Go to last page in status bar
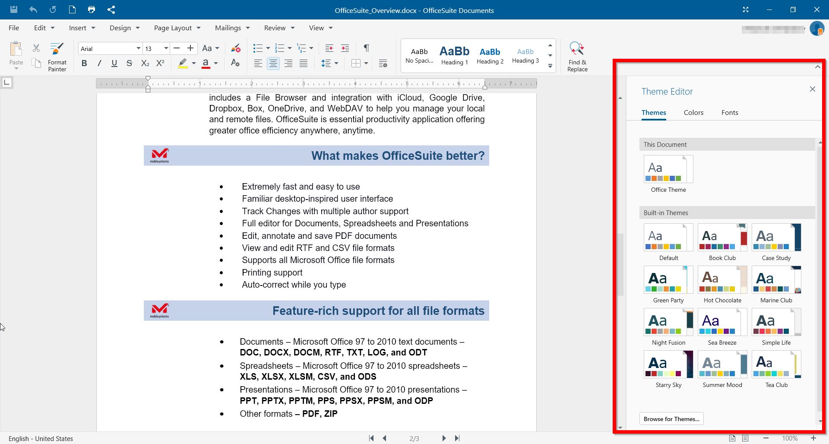 click(457, 438)
